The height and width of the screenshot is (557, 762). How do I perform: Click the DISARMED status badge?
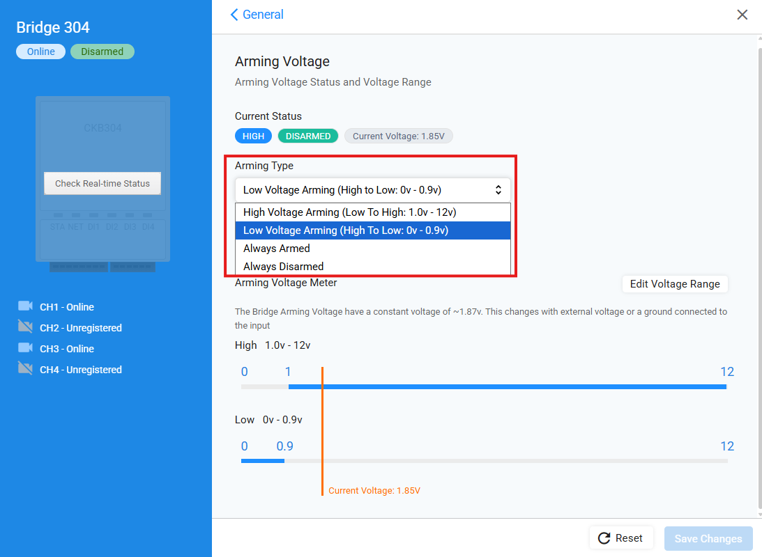[308, 136]
